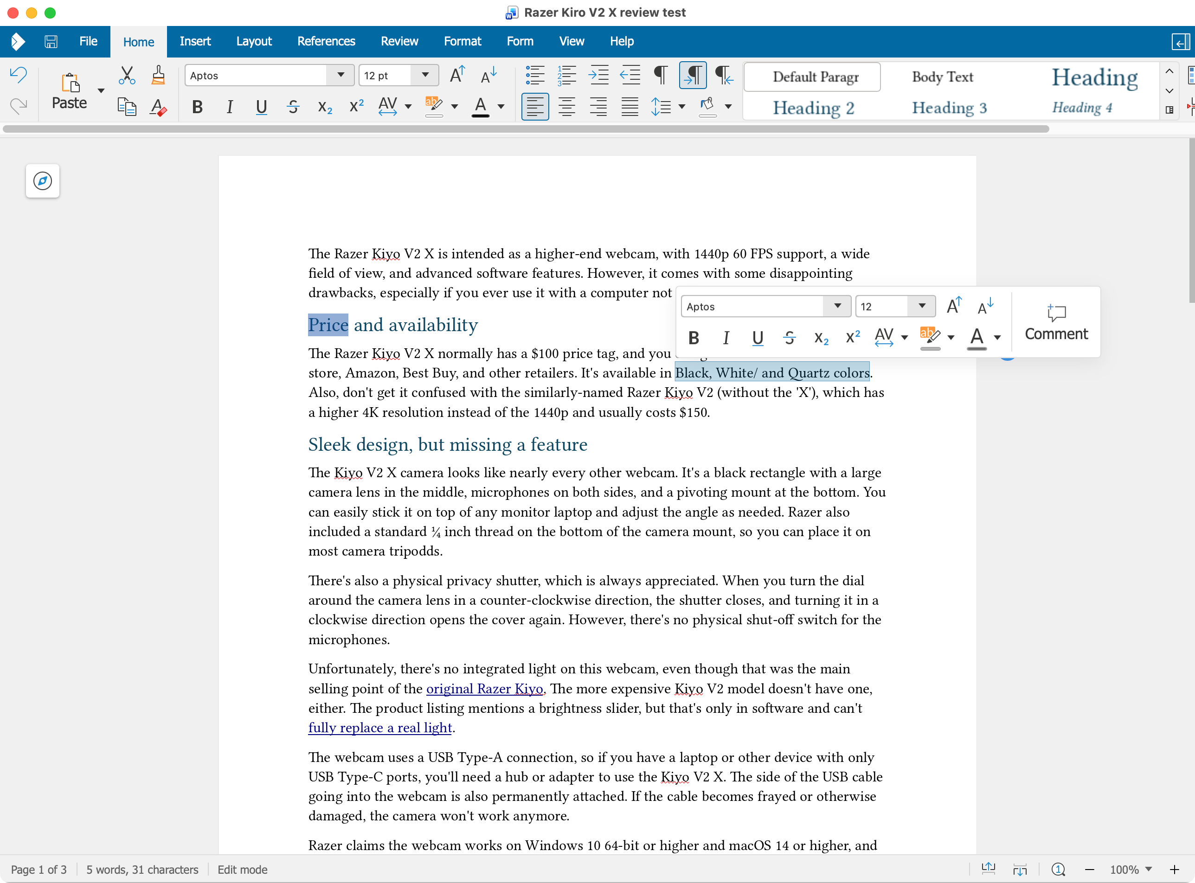
Task: Open the Review ribbon tab
Action: pyautogui.click(x=399, y=41)
